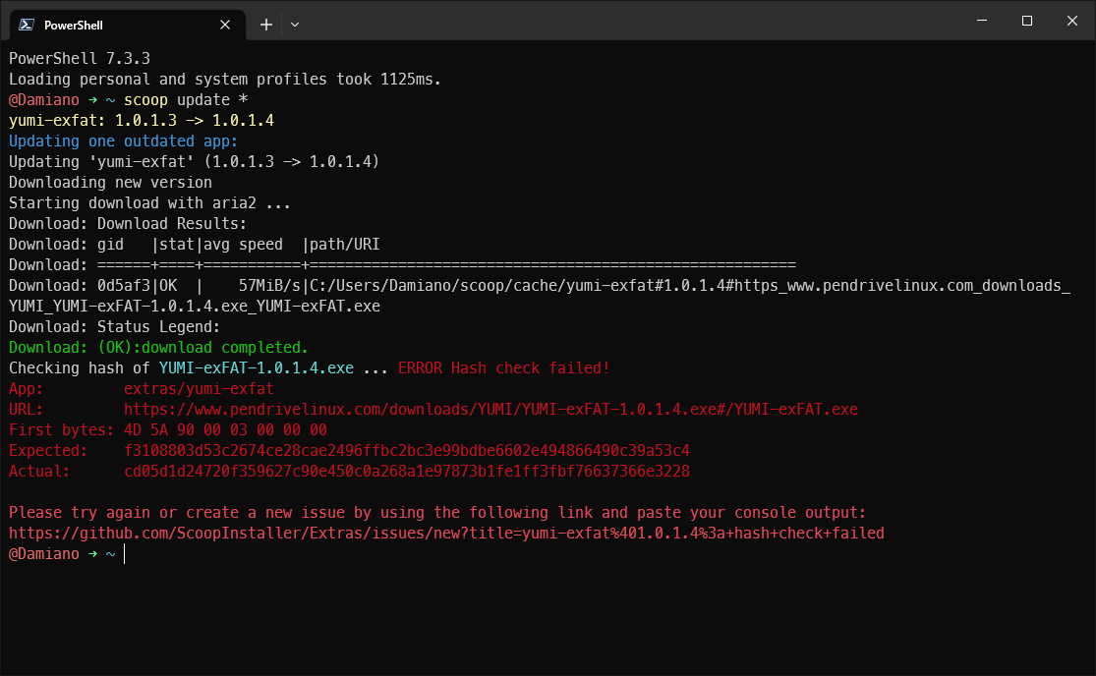The height and width of the screenshot is (676, 1096).
Task: Click 'Loading personal and system profiles' line
Action: coord(225,79)
